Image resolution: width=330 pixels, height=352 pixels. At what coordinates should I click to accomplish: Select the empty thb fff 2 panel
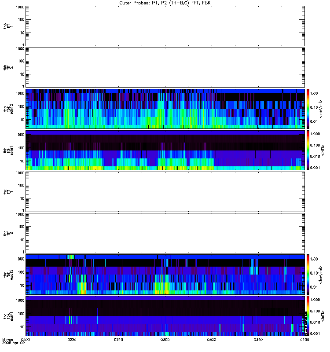click(x=165, y=67)
